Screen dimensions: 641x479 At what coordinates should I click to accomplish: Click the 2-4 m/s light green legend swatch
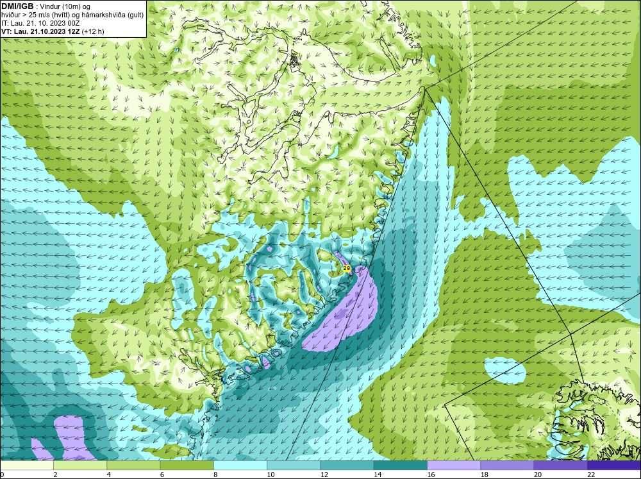tap(80, 466)
